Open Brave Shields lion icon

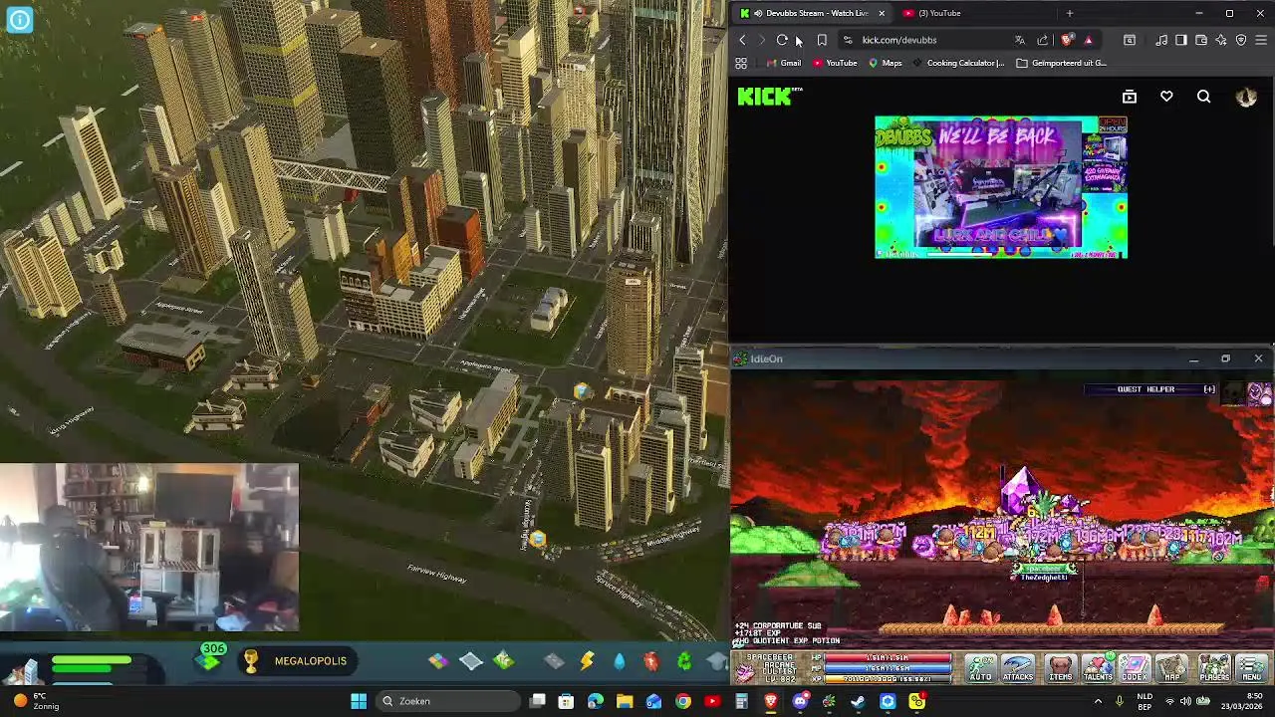[x=1067, y=40]
